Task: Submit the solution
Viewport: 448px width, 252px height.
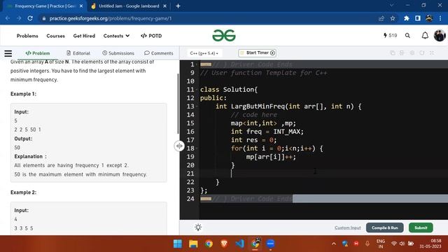Action: (421, 227)
